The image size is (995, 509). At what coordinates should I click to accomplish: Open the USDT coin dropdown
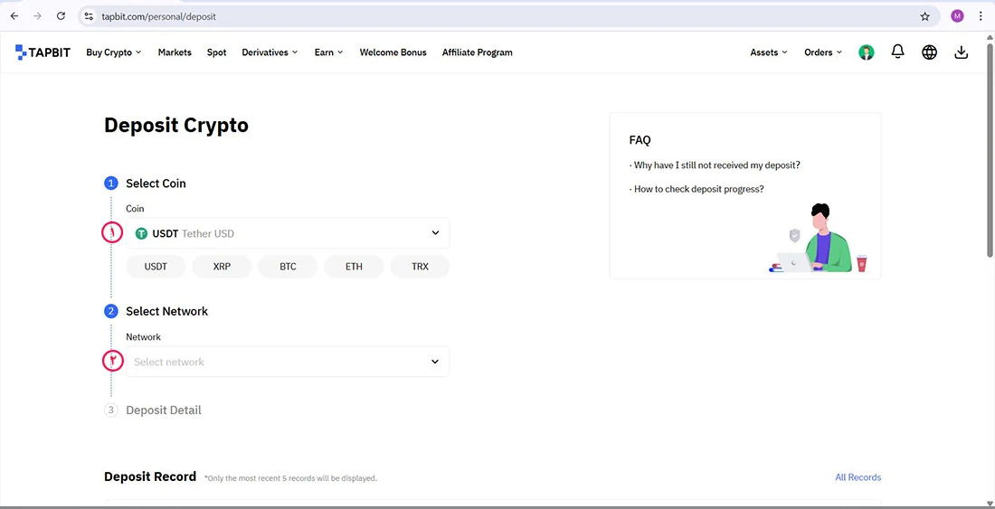click(288, 233)
